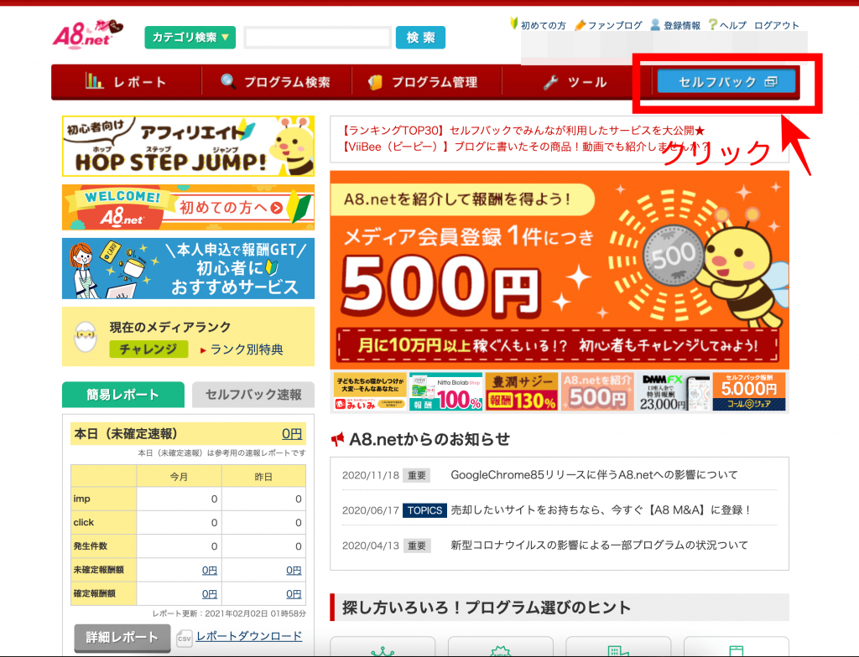This screenshot has height=657, width=859.
Task: Click the CSV icon for レポートダウンロード
Action: click(x=185, y=638)
